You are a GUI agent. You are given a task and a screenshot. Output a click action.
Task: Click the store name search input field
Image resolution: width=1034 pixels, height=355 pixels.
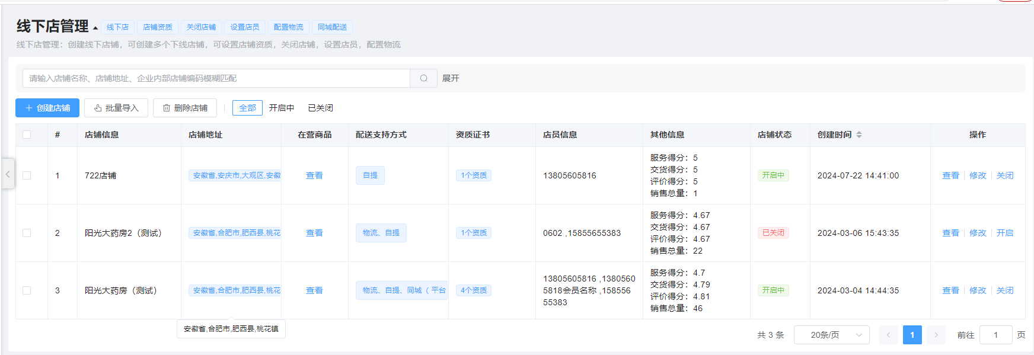[216, 78]
